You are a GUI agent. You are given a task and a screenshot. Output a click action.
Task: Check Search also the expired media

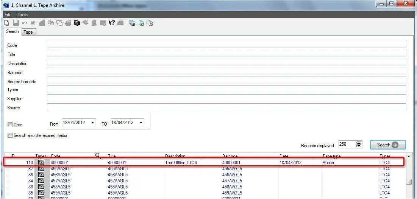tap(10, 135)
